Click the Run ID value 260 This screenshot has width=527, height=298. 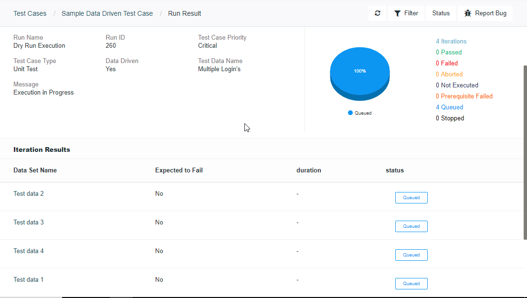[x=111, y=45]
